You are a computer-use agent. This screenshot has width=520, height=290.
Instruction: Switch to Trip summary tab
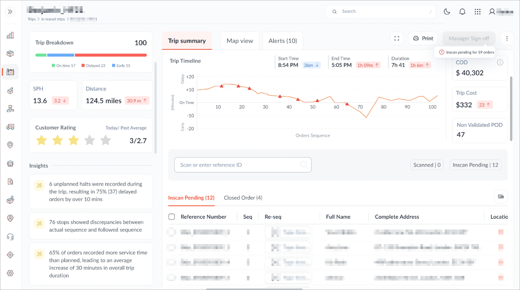coord(187,41)
